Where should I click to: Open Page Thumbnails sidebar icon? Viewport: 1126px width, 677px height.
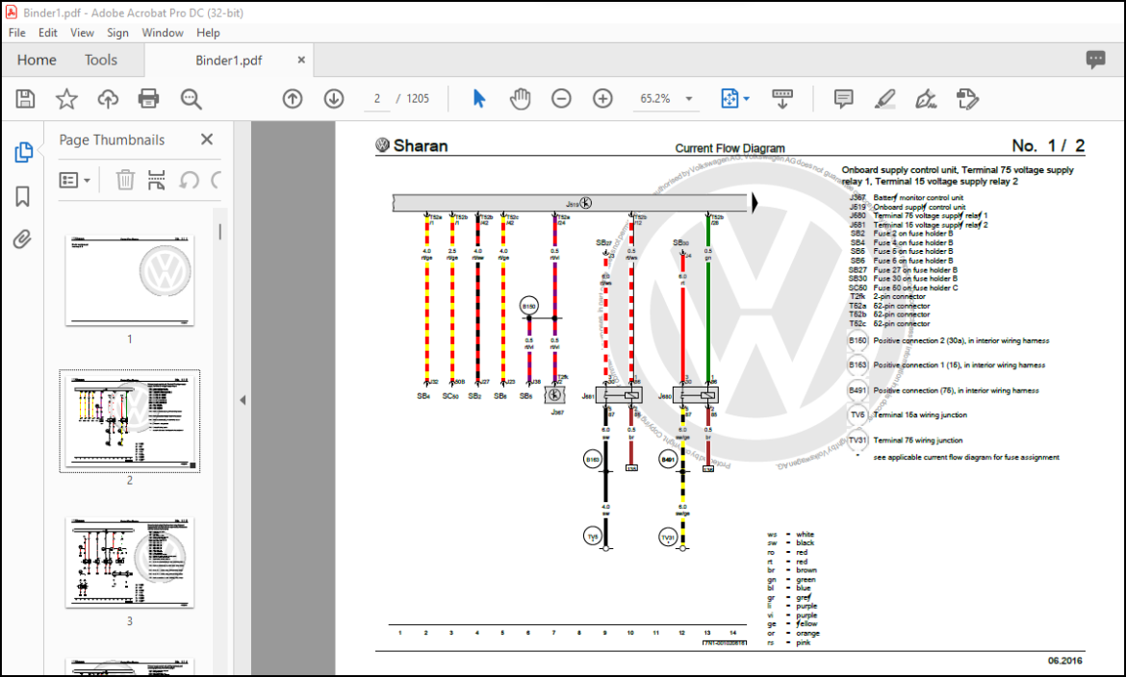pos(23,152)
